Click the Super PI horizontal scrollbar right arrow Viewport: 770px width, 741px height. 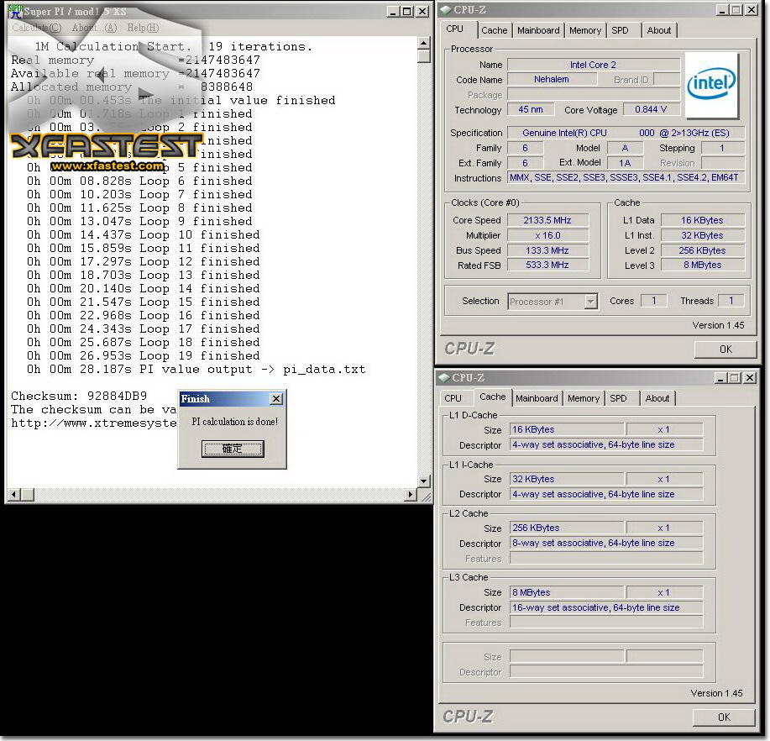[x=411, y=495]
